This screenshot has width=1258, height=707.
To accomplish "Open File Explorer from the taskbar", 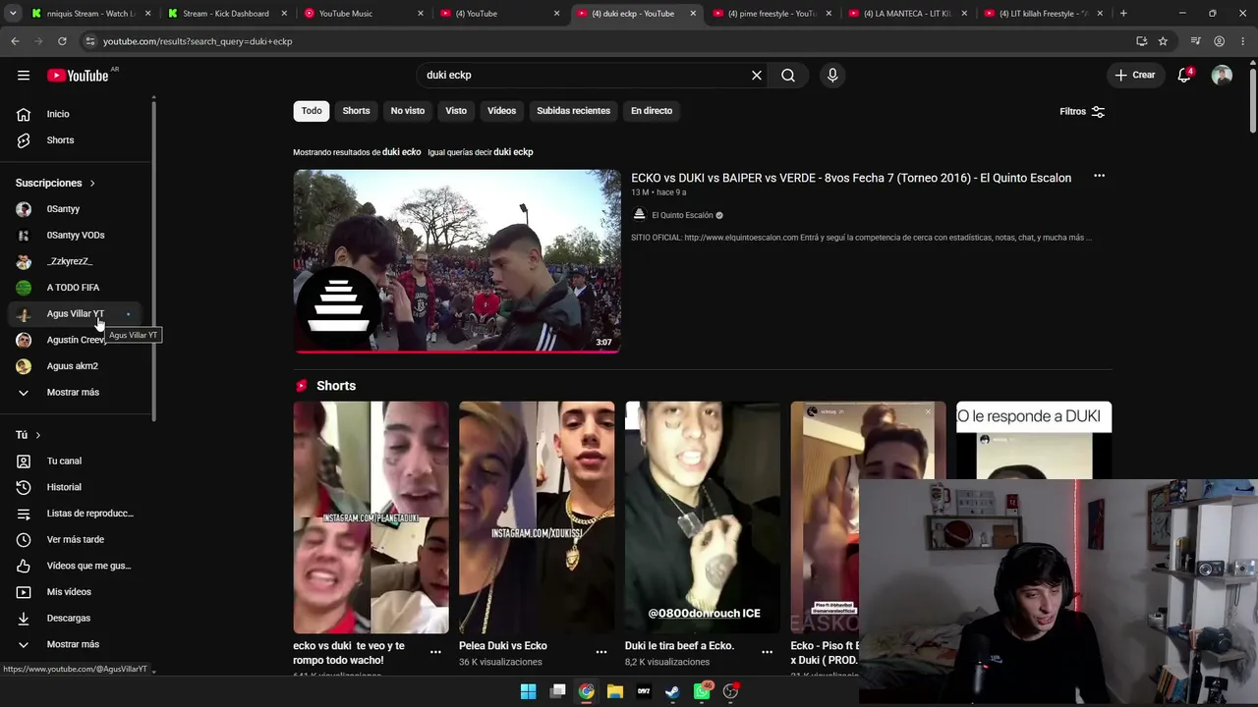I will [614, 691].
